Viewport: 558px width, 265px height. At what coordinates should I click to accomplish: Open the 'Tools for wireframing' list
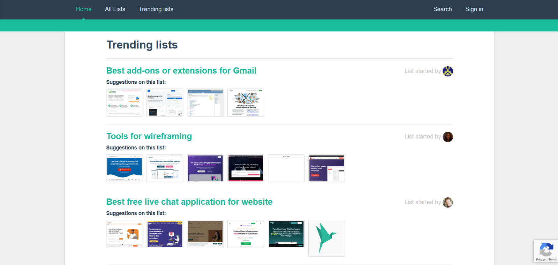pos(149,136)
